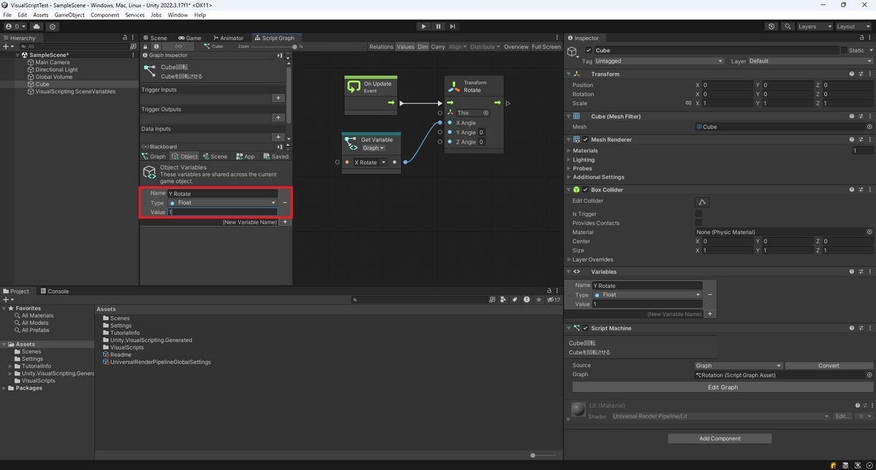
Task: Add the new blackboard variable with plus
Action: coord(285,222)
